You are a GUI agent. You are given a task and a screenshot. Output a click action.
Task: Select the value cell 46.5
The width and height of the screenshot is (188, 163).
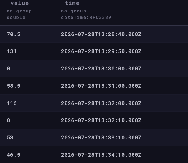point(14,155)
